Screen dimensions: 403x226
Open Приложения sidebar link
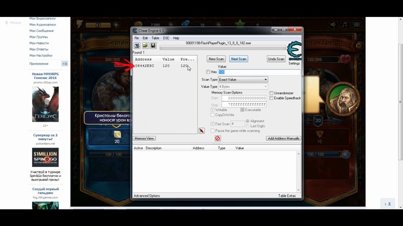pyautogui.click(x=38, y=63)
